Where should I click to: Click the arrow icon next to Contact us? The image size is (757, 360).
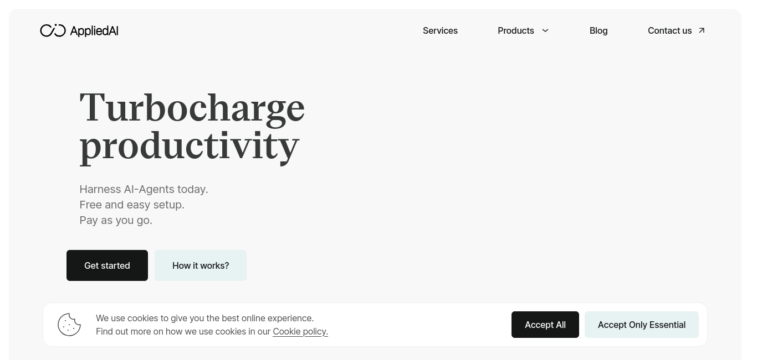(702, 30)
